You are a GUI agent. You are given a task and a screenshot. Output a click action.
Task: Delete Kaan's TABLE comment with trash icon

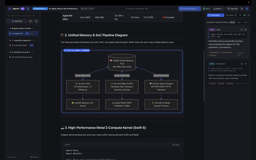pos(245,30)
